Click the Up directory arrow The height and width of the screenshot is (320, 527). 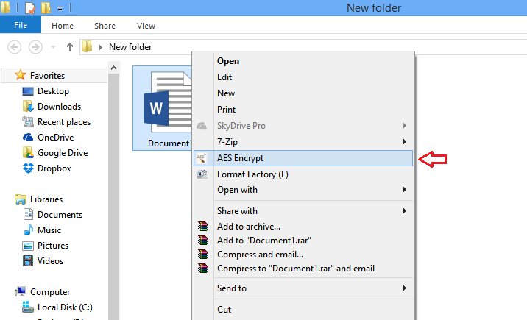tap(70, 47)
